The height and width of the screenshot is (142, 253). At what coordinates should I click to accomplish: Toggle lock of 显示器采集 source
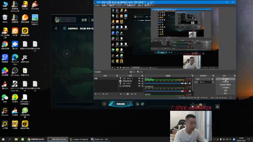click(142, 86)
